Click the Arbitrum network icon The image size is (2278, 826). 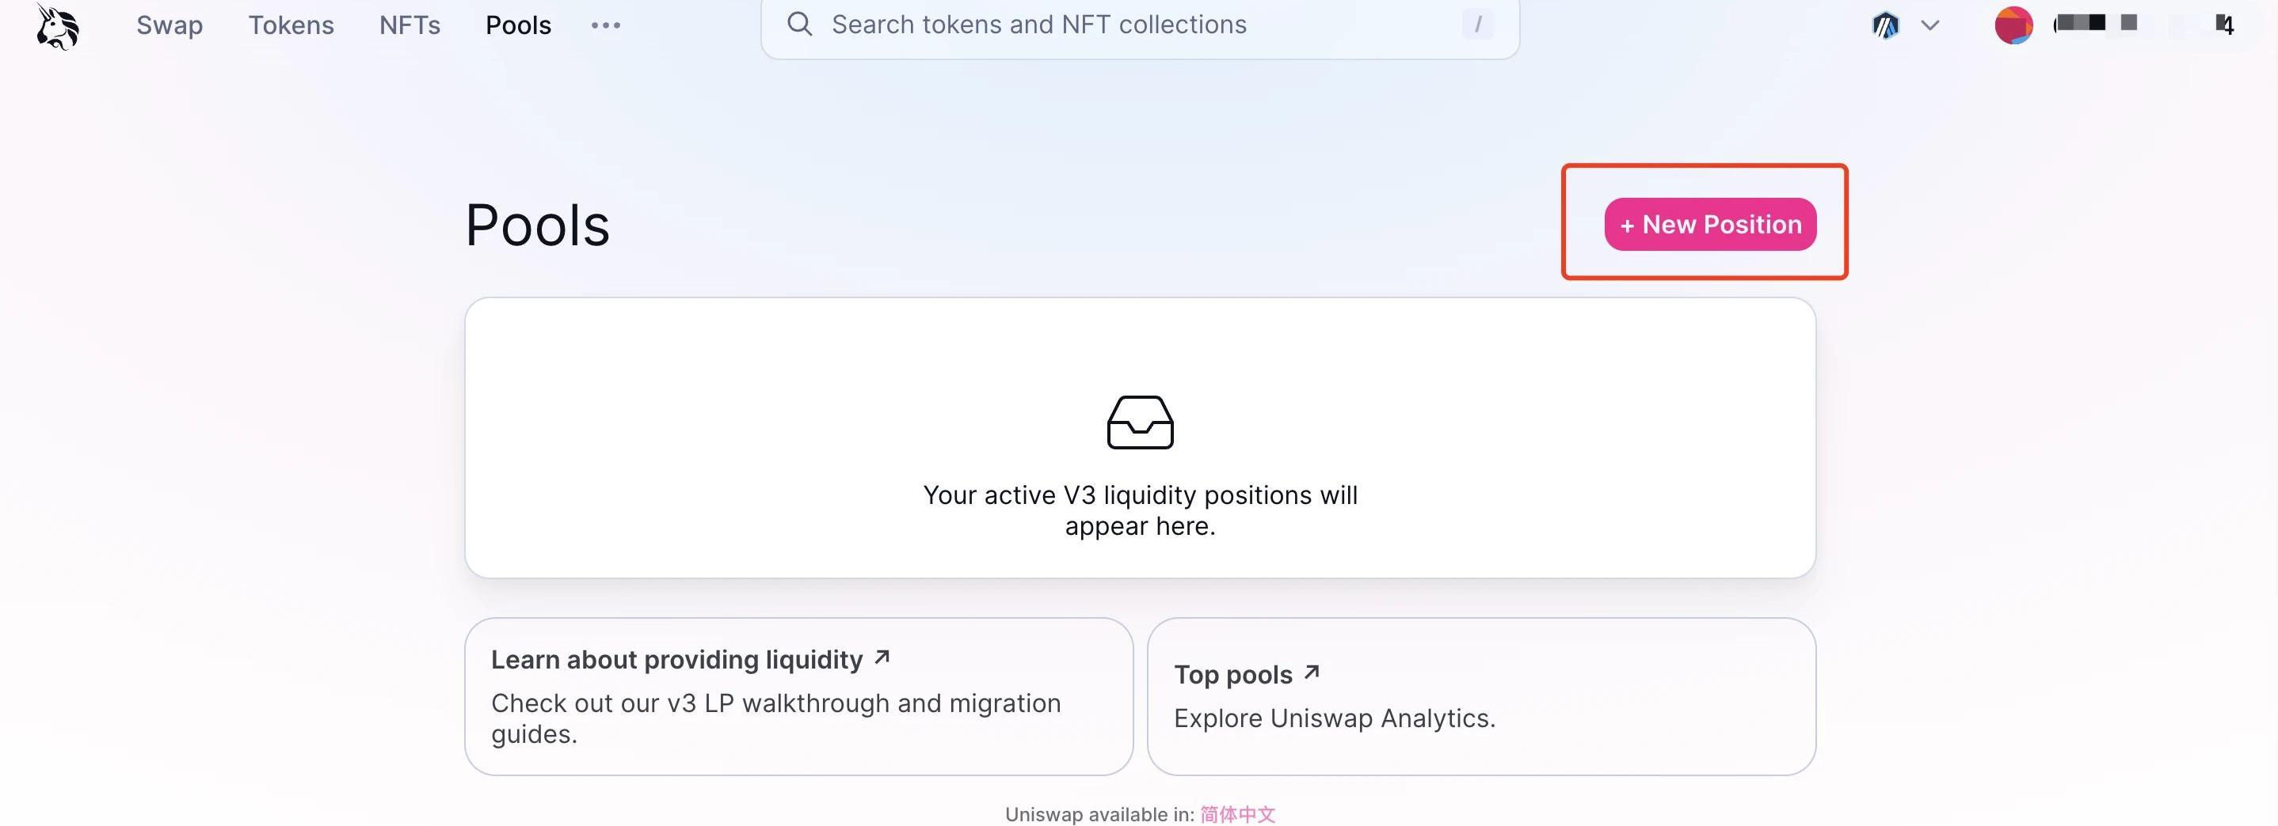coord(1885,25)
